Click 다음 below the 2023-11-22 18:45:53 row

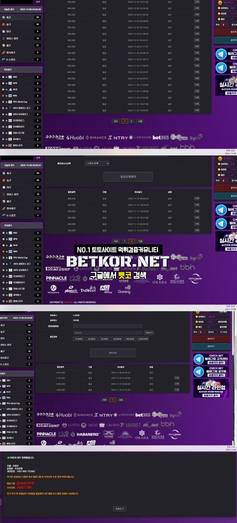140,121
